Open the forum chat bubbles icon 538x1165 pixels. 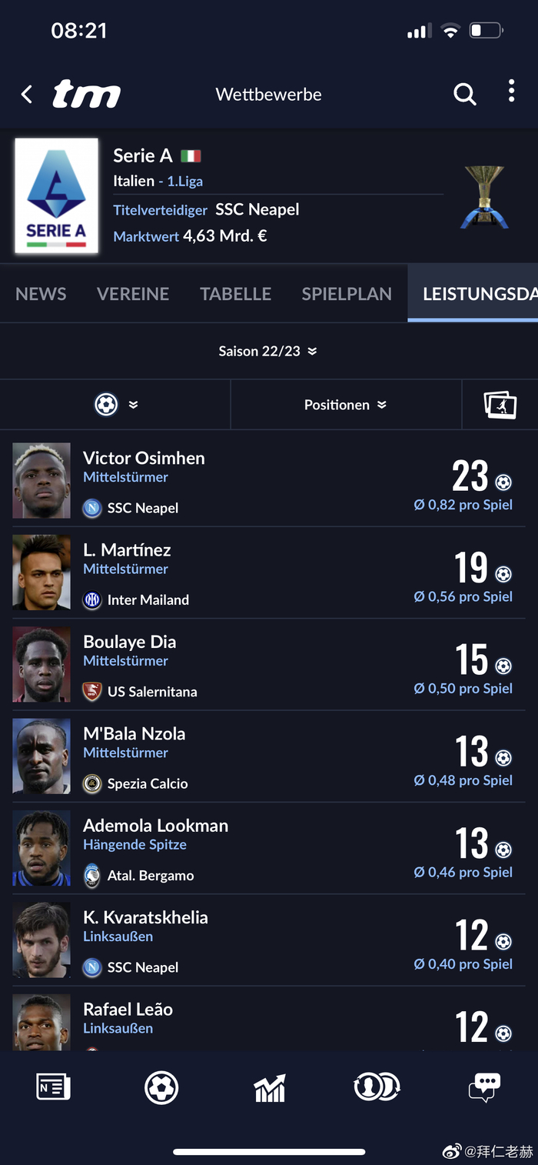[x=484, y=1087]
